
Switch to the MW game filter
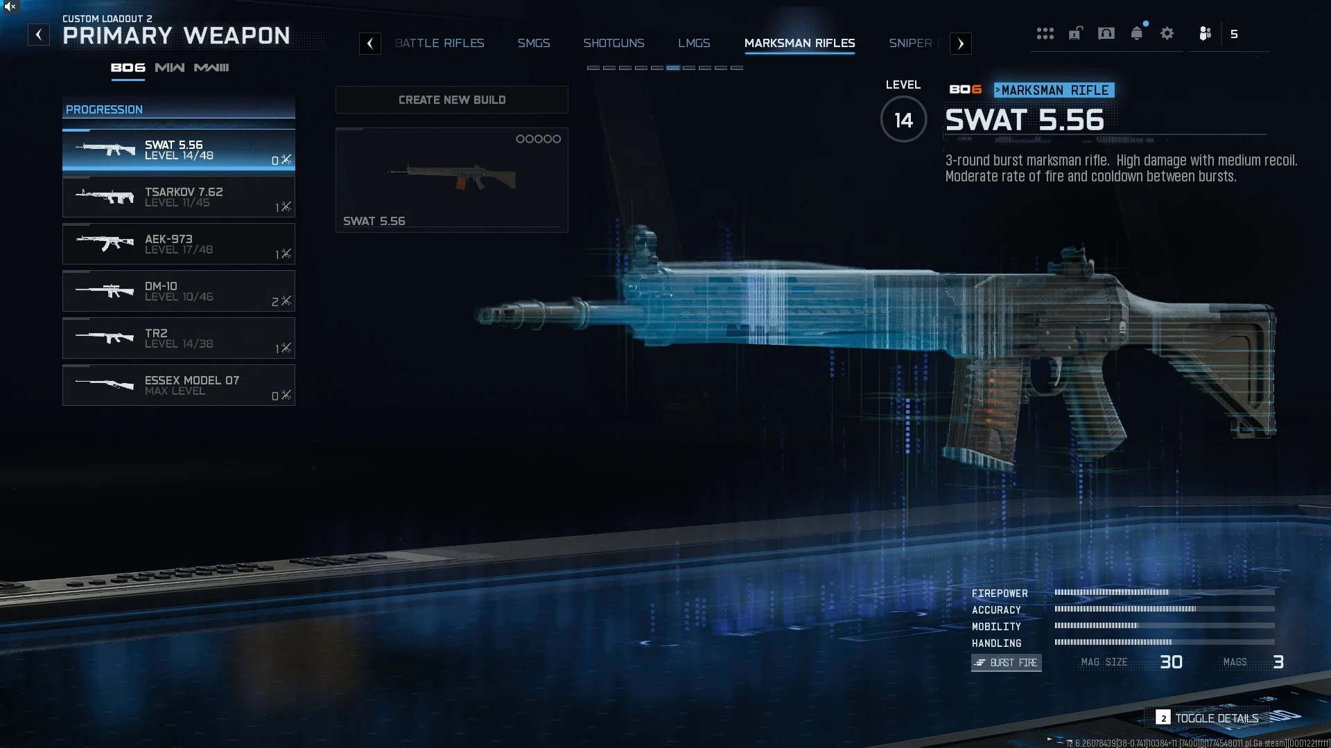(x=170, y=68)
